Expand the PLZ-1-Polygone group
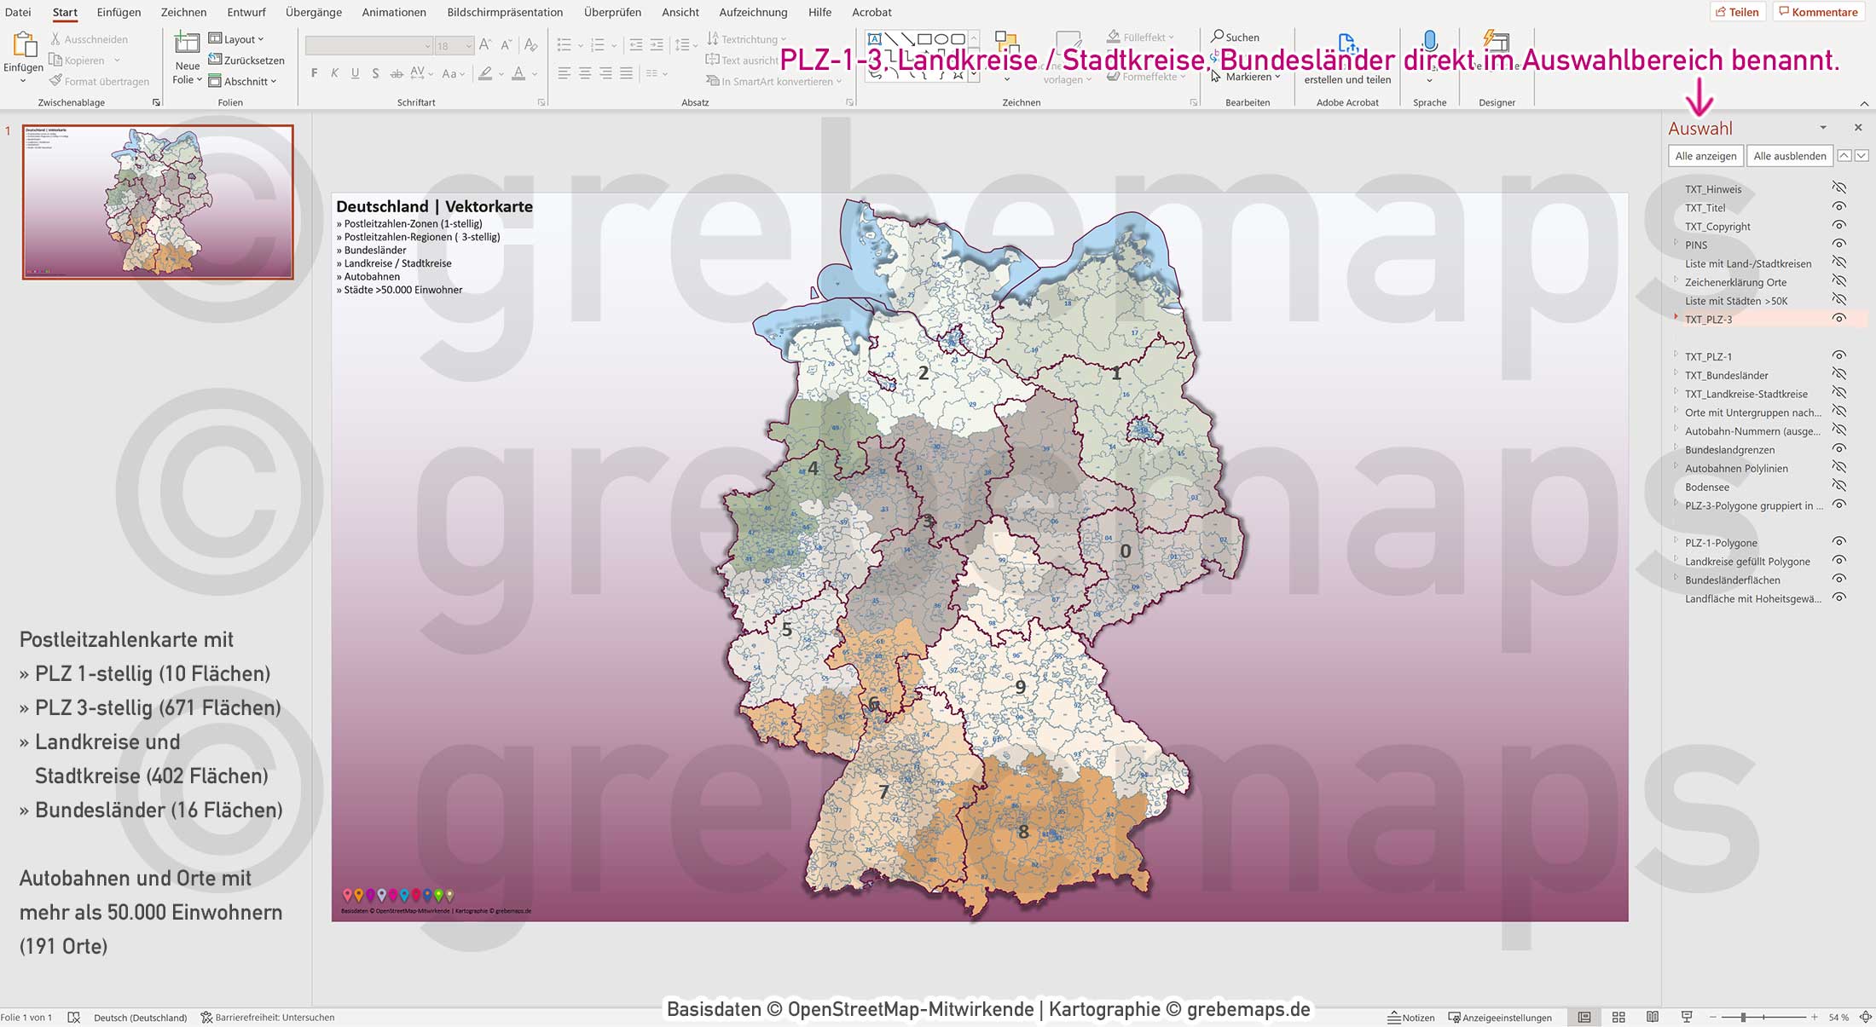The image size is (1876, 1027). (x=1677, y=542)
